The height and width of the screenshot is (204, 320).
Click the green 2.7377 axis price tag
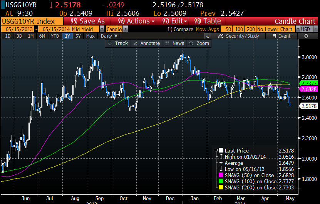pos(308,83)
